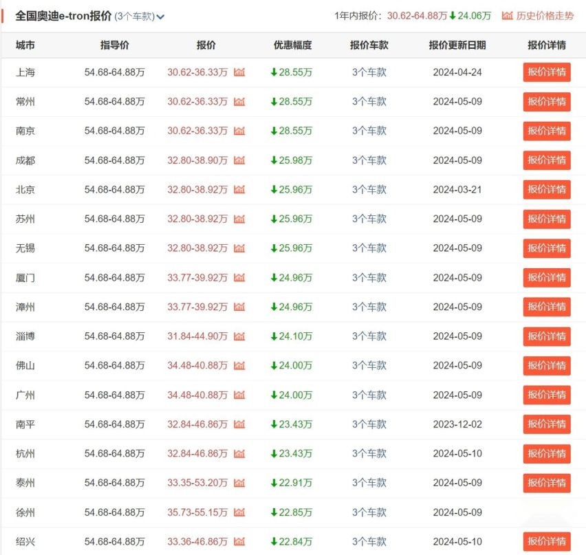
Task: Click discount 22.84万 in 绍兴 row
Action: (292, 541)
